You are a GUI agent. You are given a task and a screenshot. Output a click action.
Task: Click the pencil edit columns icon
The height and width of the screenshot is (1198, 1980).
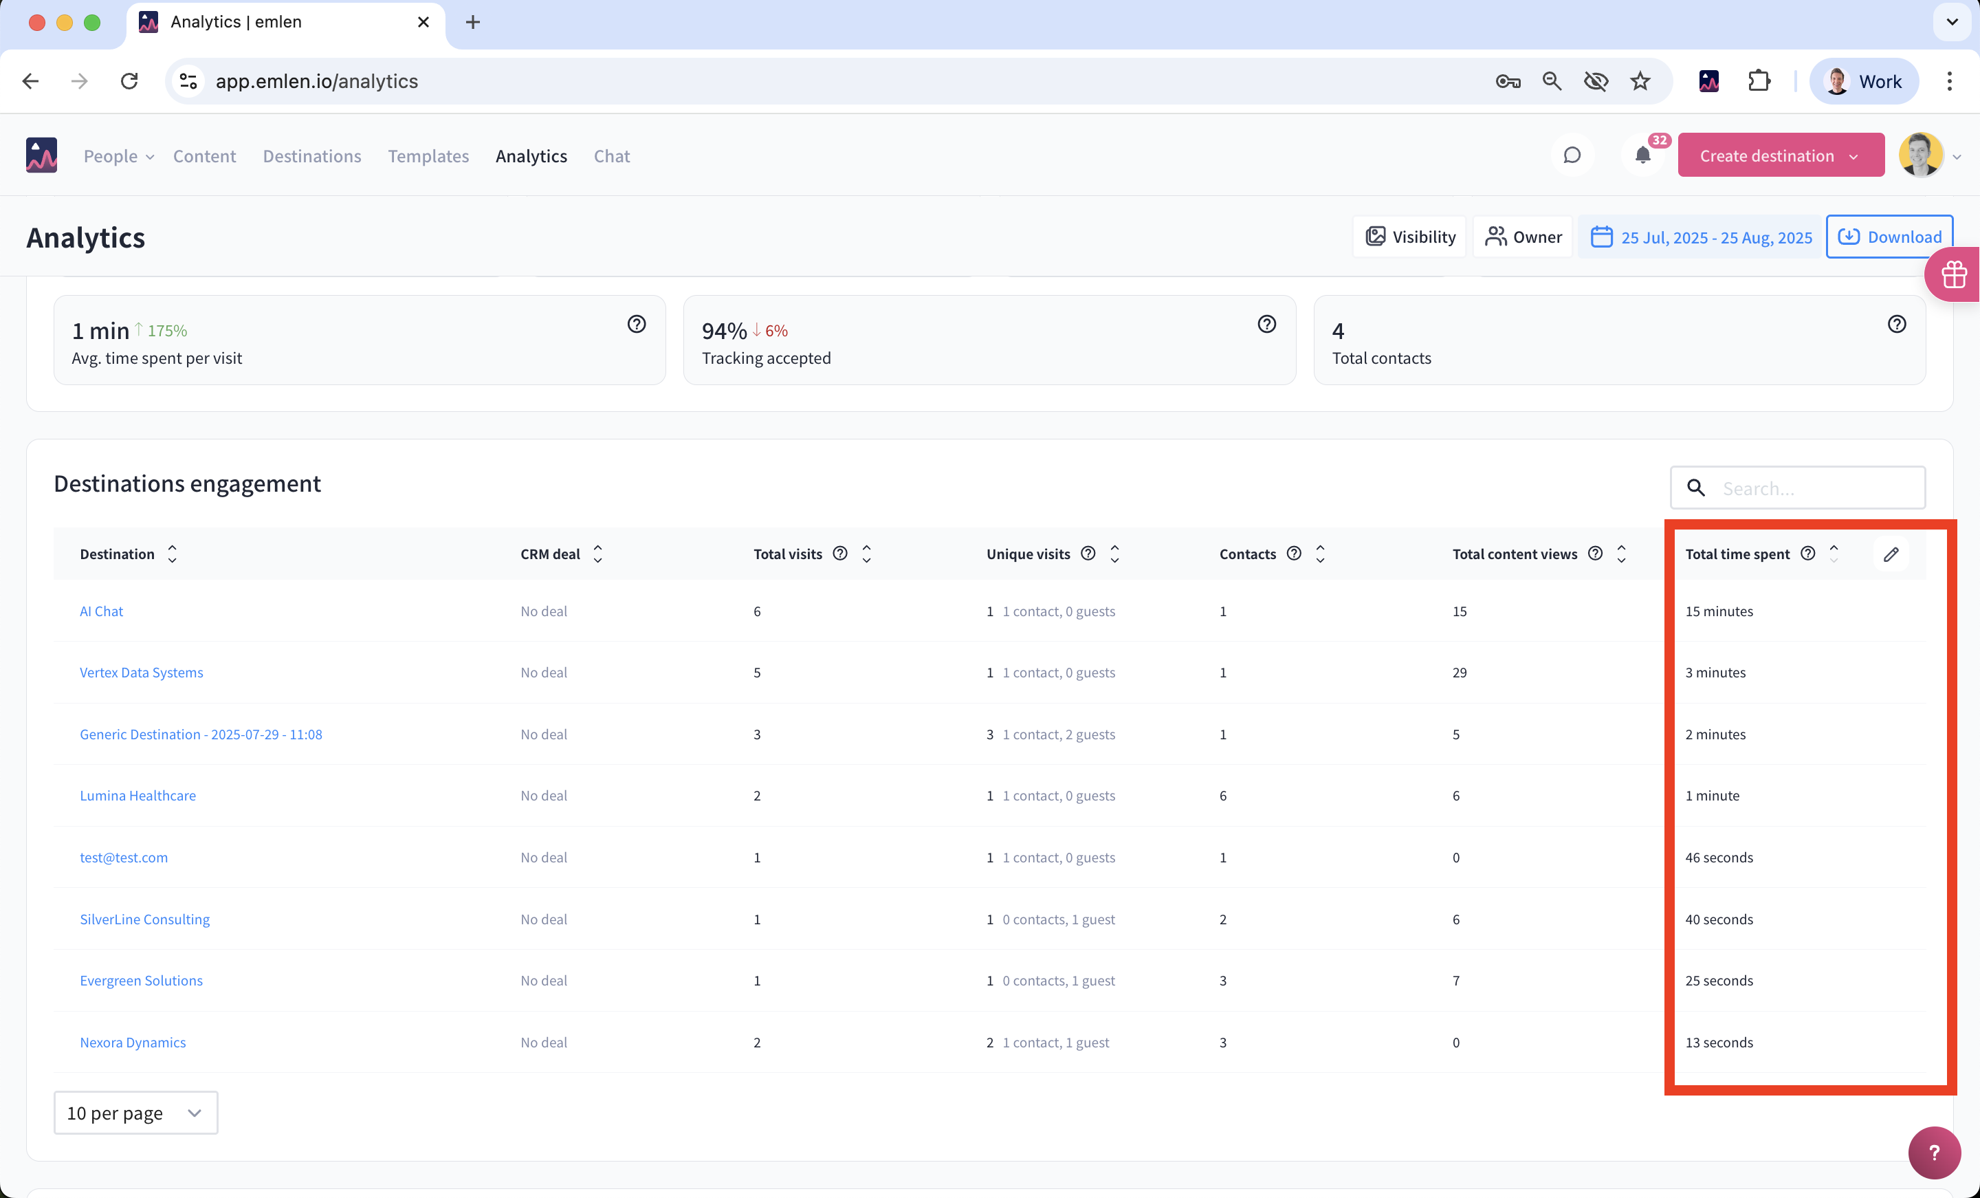coord(1891,554)
